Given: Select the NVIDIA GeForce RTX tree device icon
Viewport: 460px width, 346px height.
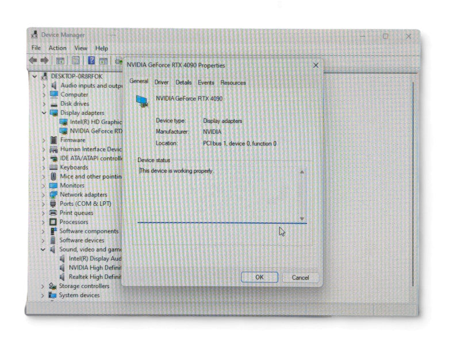Looking at the screenshot, I should pos(63,131).
